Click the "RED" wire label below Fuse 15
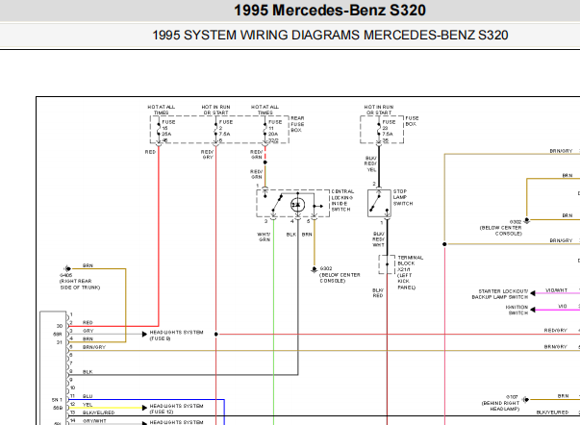This screenshot has height=425, width=580. tap(150, 152)
